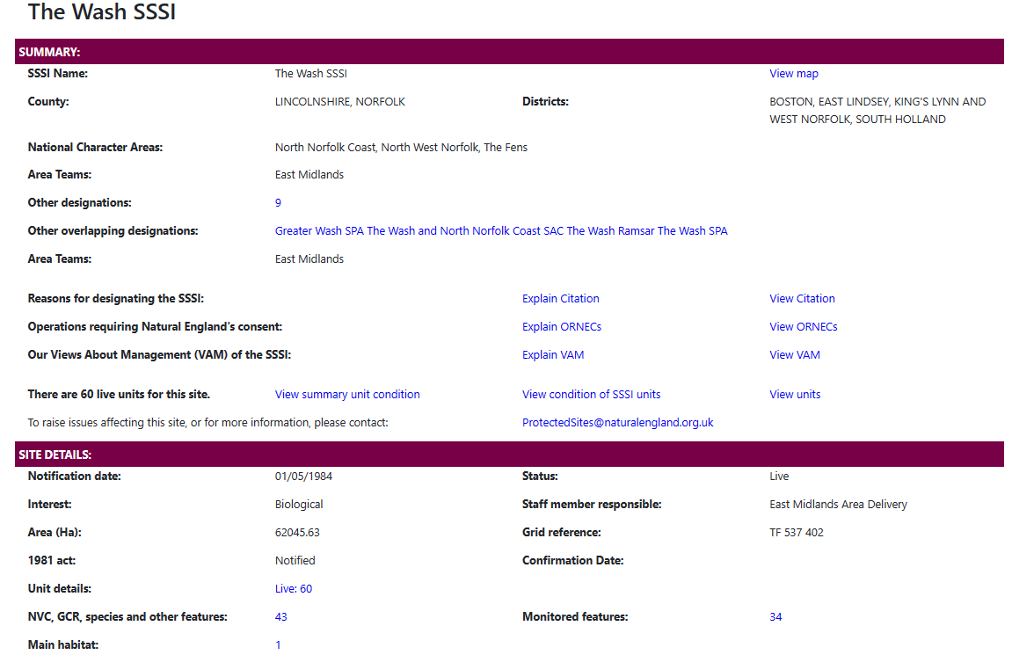
Task: Click the NVC, GCR features count 43
Action: point(281,617)
